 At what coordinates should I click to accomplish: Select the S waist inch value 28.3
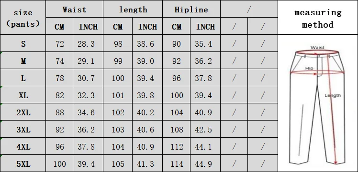pos(86,44)
